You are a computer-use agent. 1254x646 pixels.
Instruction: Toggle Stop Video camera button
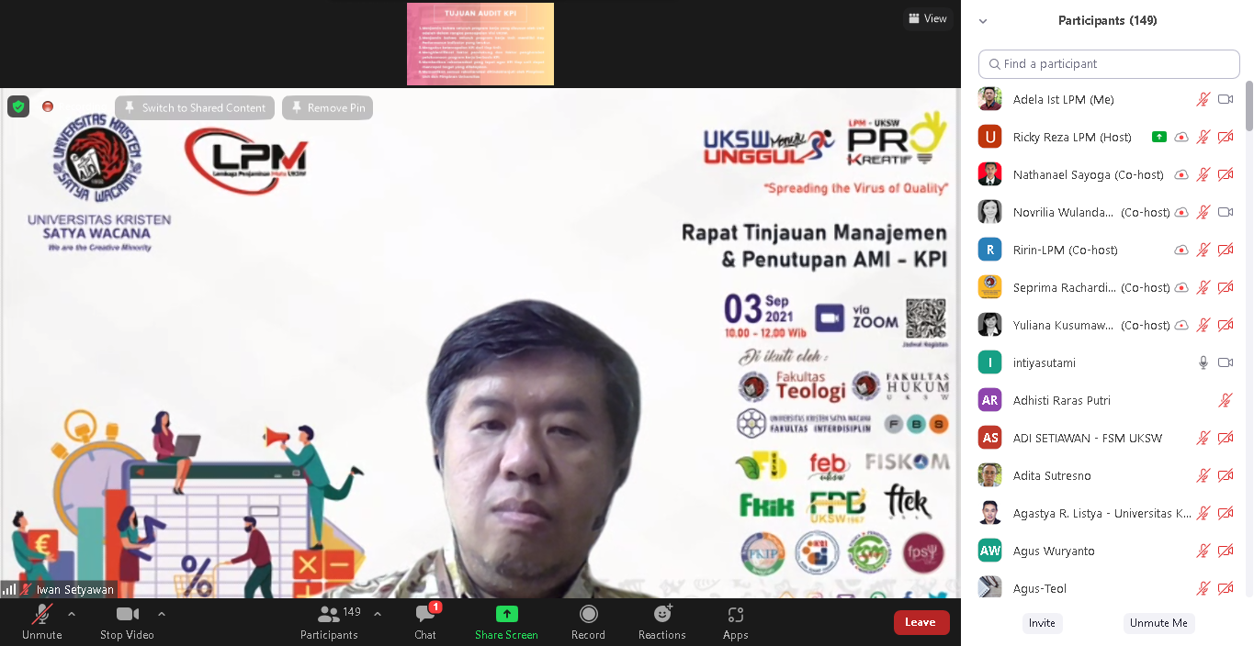click(x=127, y=621)
